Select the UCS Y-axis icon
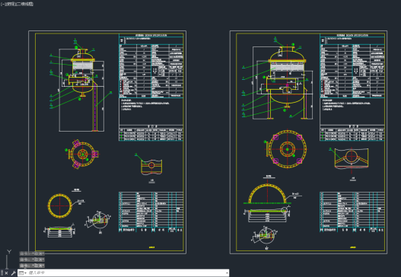 pos(9,252)
